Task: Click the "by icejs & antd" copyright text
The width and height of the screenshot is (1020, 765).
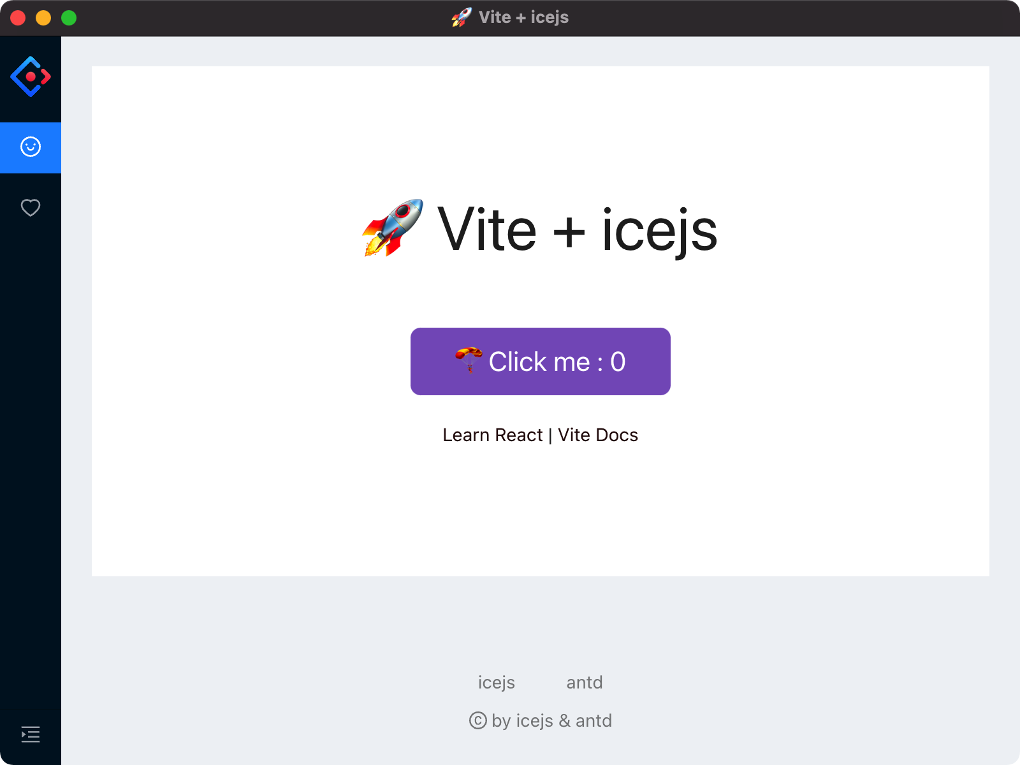Action: [551, 720]
